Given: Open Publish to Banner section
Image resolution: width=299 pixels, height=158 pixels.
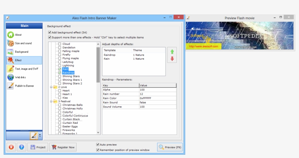Looking at the screenshot, I should (24, 86).
